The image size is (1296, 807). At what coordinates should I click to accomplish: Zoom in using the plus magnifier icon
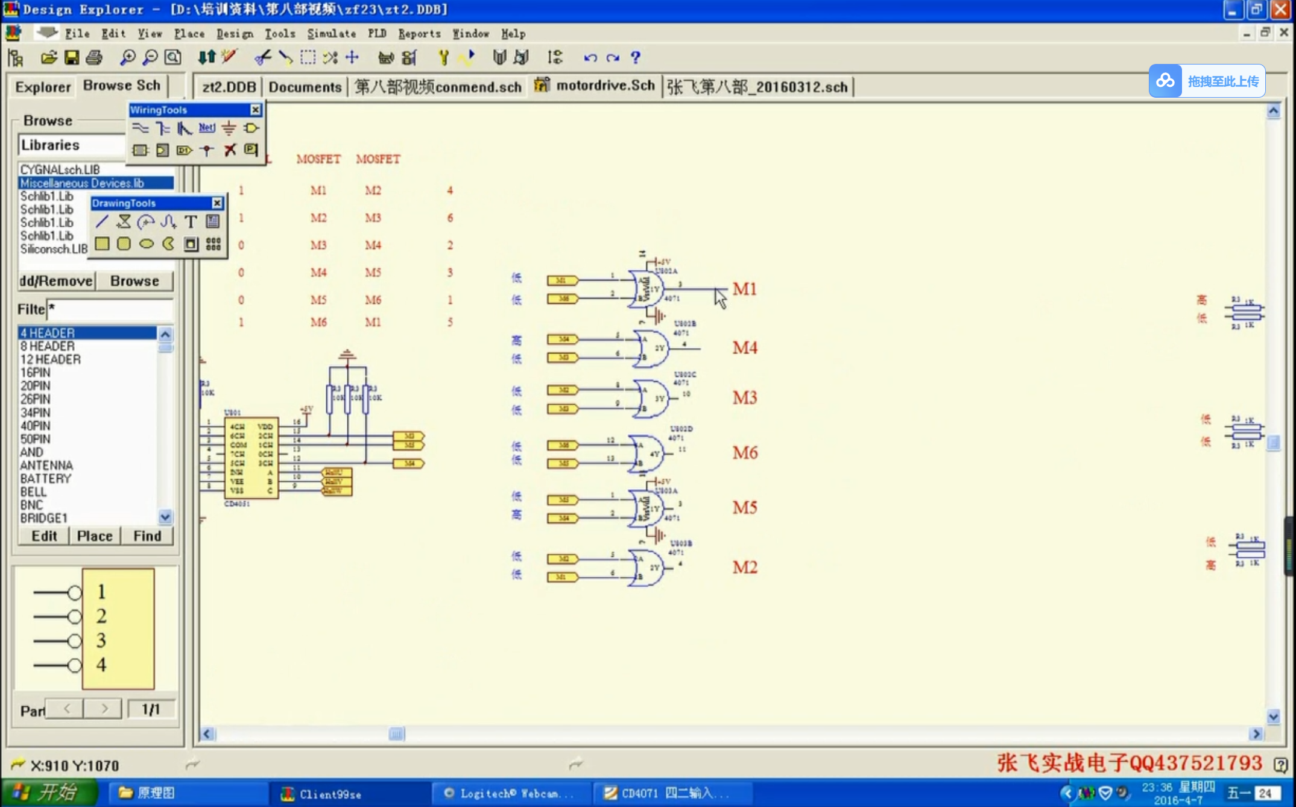coord(127,58)
